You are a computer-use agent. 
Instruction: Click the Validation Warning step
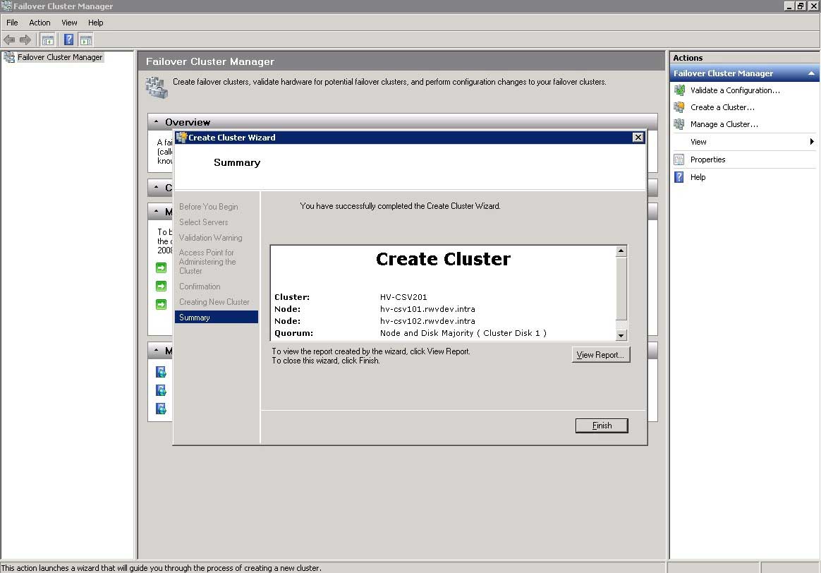(x=210, y=238)
